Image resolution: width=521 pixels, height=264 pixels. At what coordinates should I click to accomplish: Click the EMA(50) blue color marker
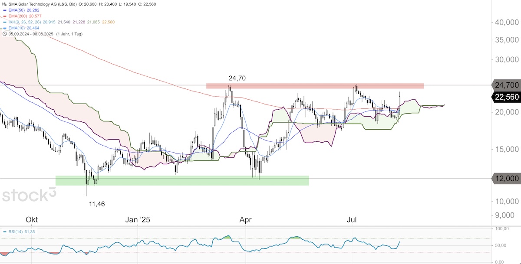5,10
